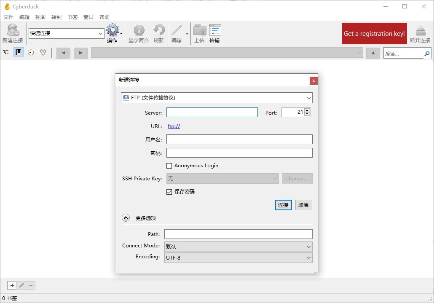Image resolution: width=434 pixels, height=303 pixels.
Task: Increase the Port value with up arrow
Action: 307,110
